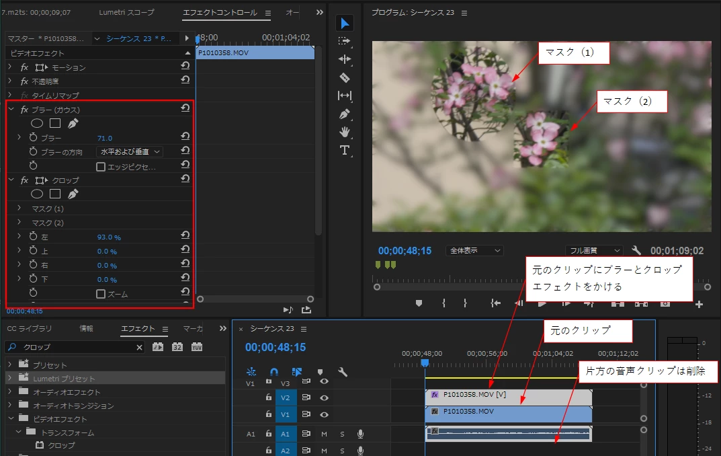Select the Pen tool in tools panel
This screenshot has width=721, height=456.
pyautogui.click(x=345, y=114)
